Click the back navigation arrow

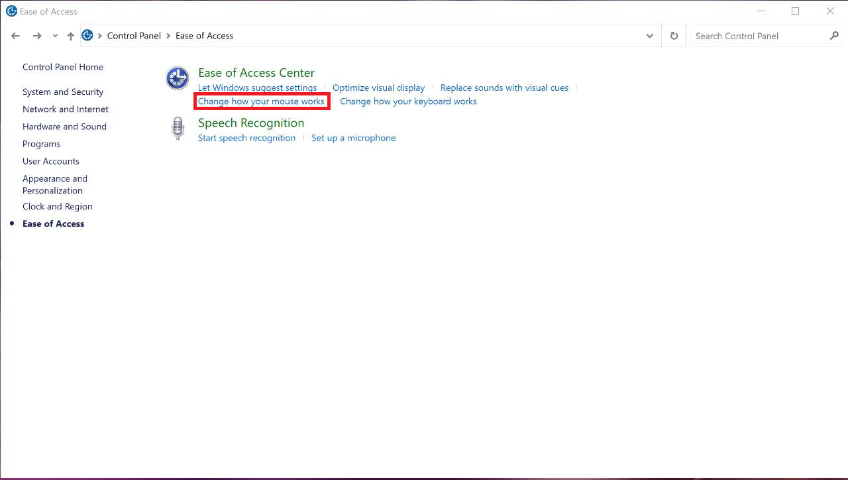[16, 36]
